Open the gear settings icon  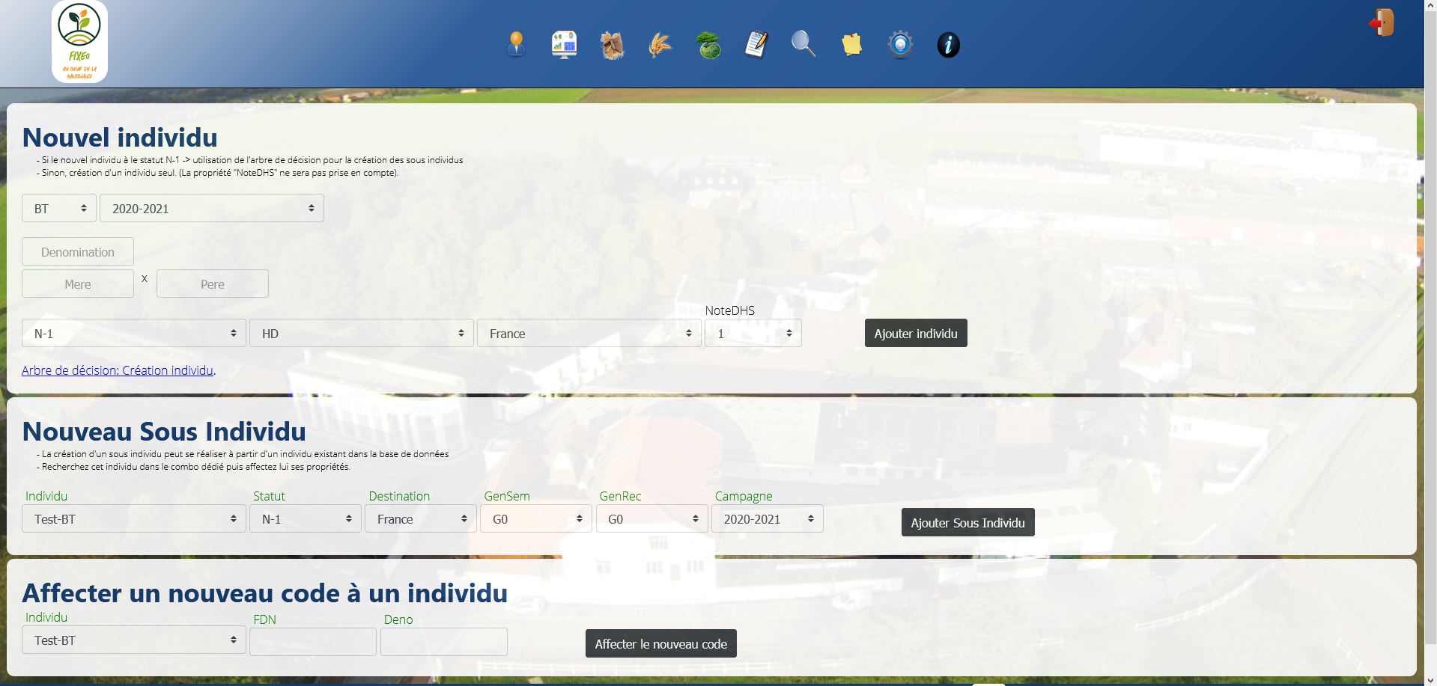[900, 45]
